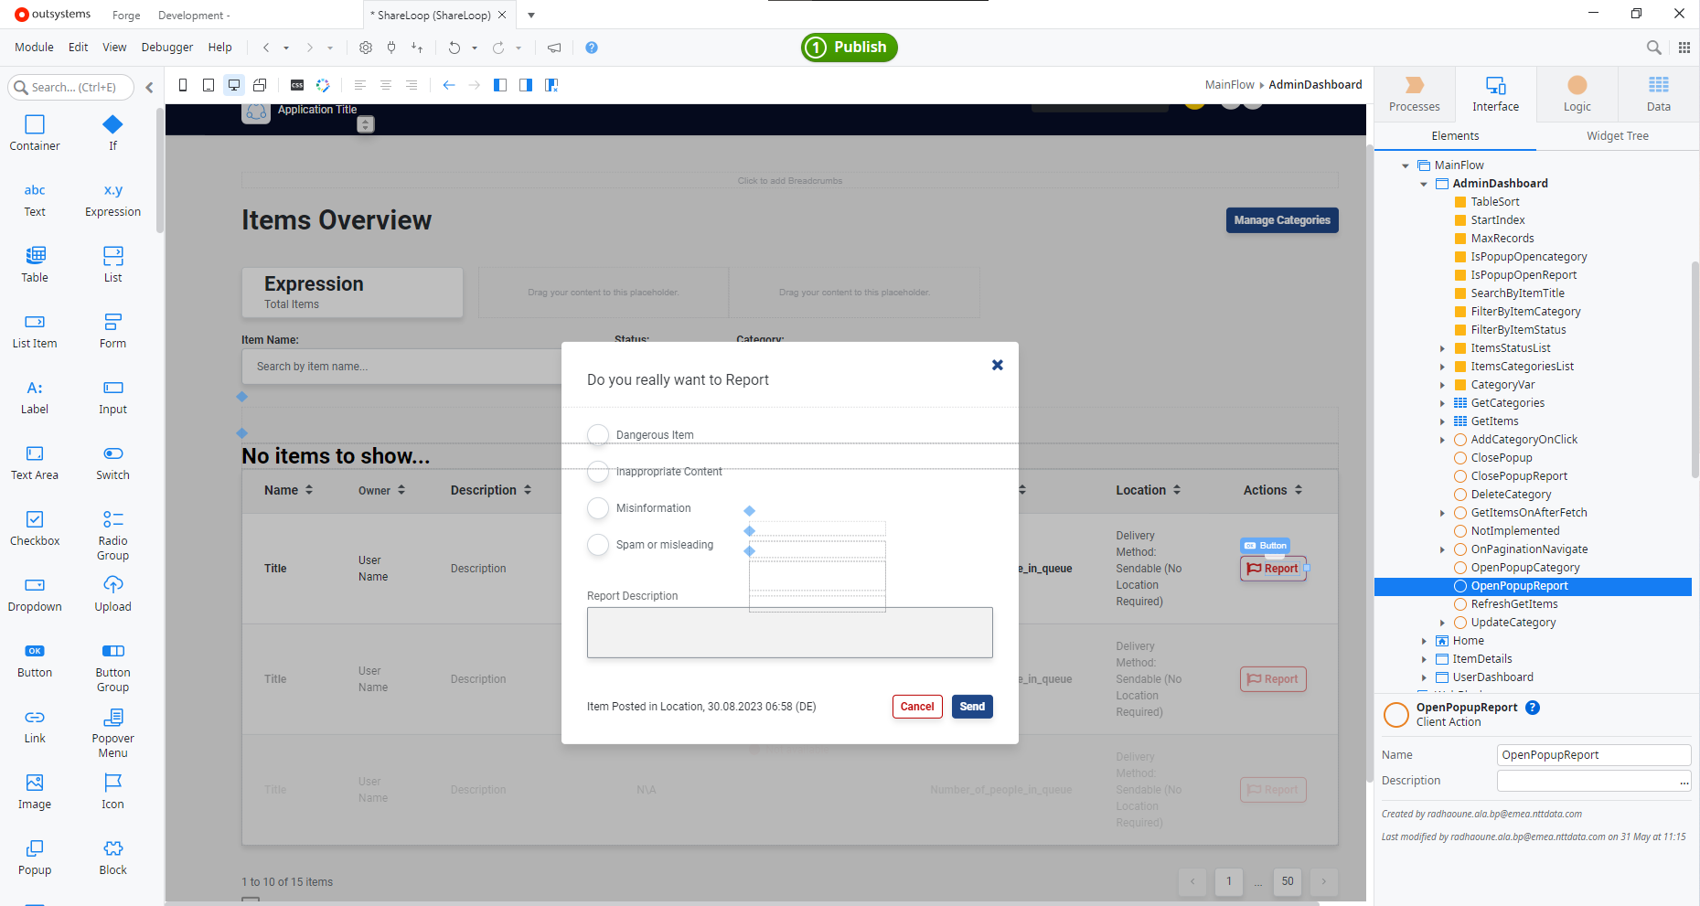The height and width of the screenshot is (906, 1700).
Task: Open the Debugger menu
Action: pyautogui.click(x=167, y=48)
